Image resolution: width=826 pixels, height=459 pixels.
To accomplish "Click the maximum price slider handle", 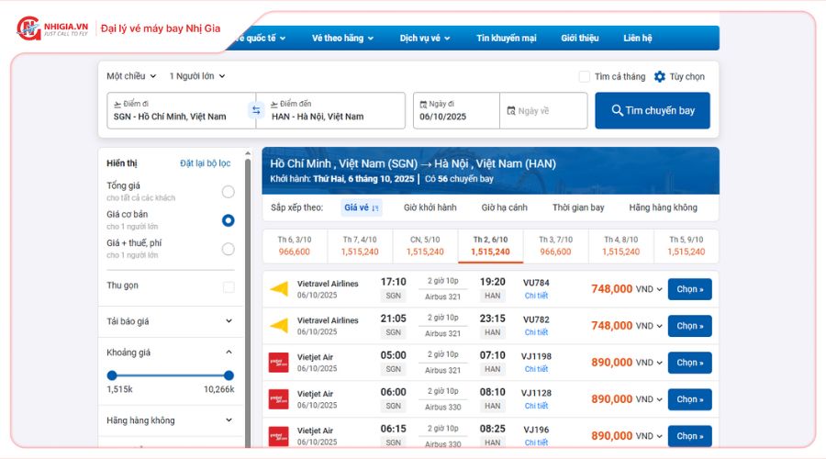I will 229,375.
